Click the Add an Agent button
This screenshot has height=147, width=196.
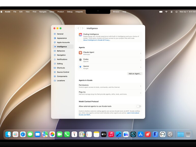135,74
